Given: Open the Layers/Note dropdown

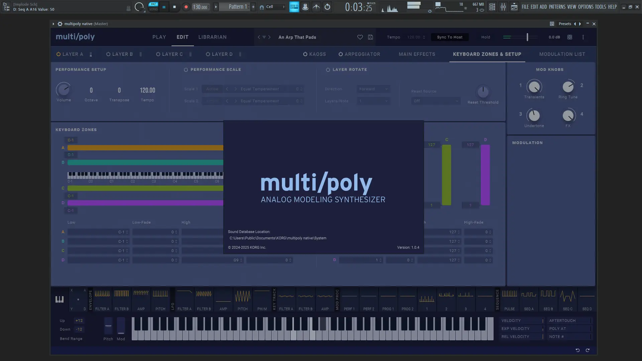Looking at the screenshot, I should coord(373,101).
